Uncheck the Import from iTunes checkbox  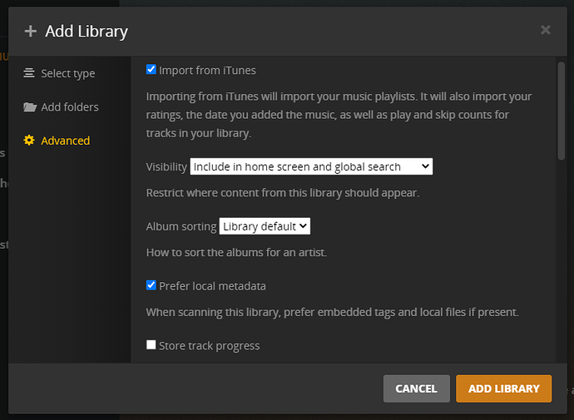point(151,70)
